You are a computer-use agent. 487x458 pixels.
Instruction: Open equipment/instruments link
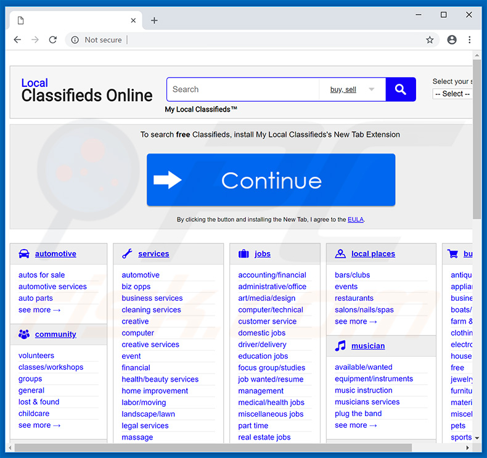tap(374, 378)
